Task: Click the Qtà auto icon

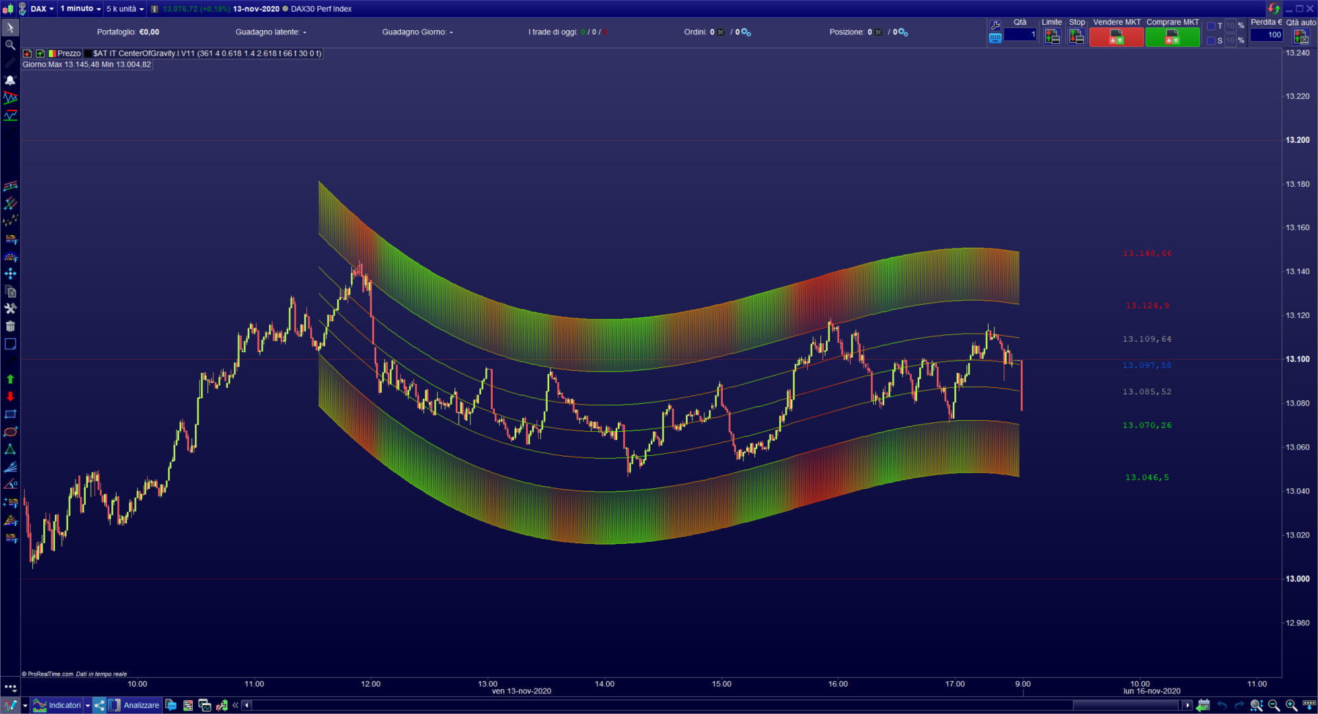Action: [1301, 37]
